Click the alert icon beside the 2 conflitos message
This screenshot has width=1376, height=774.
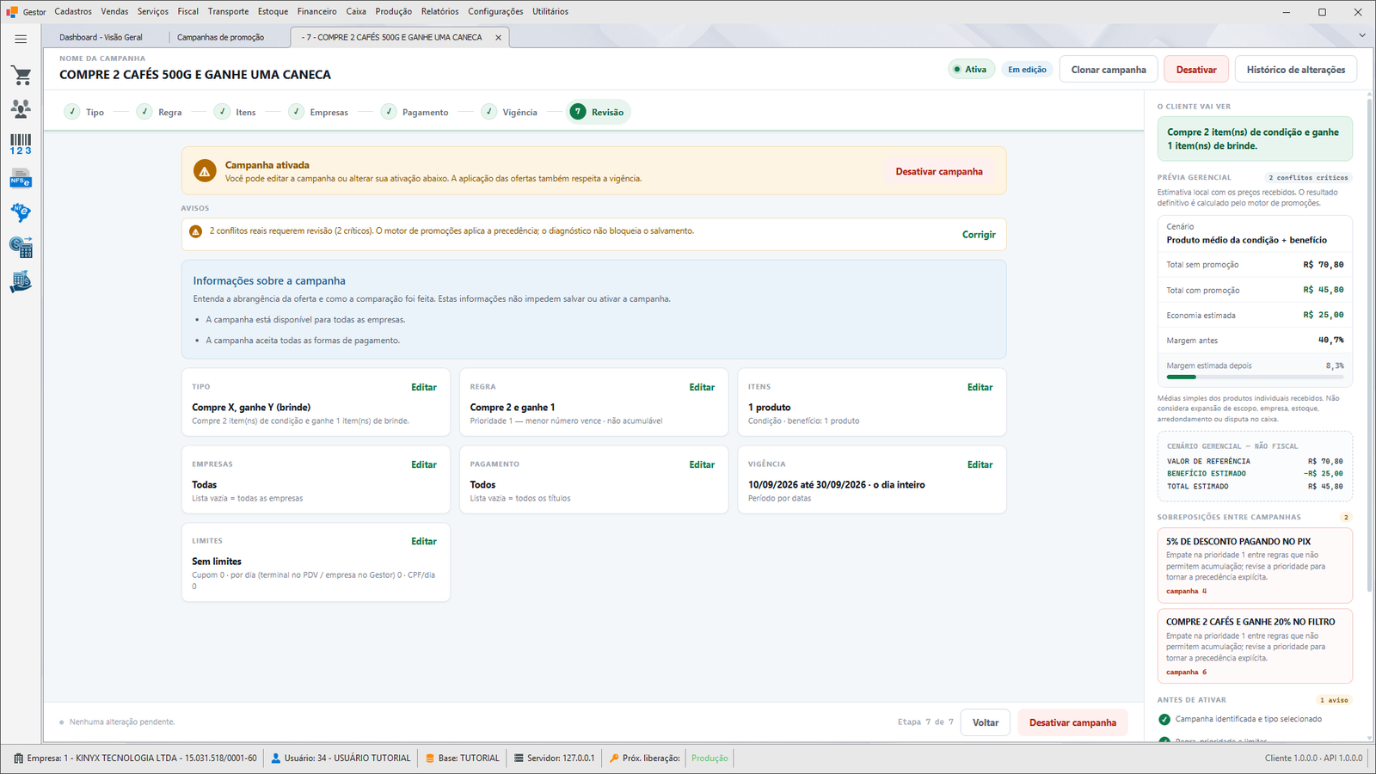[x=195, y=231]
